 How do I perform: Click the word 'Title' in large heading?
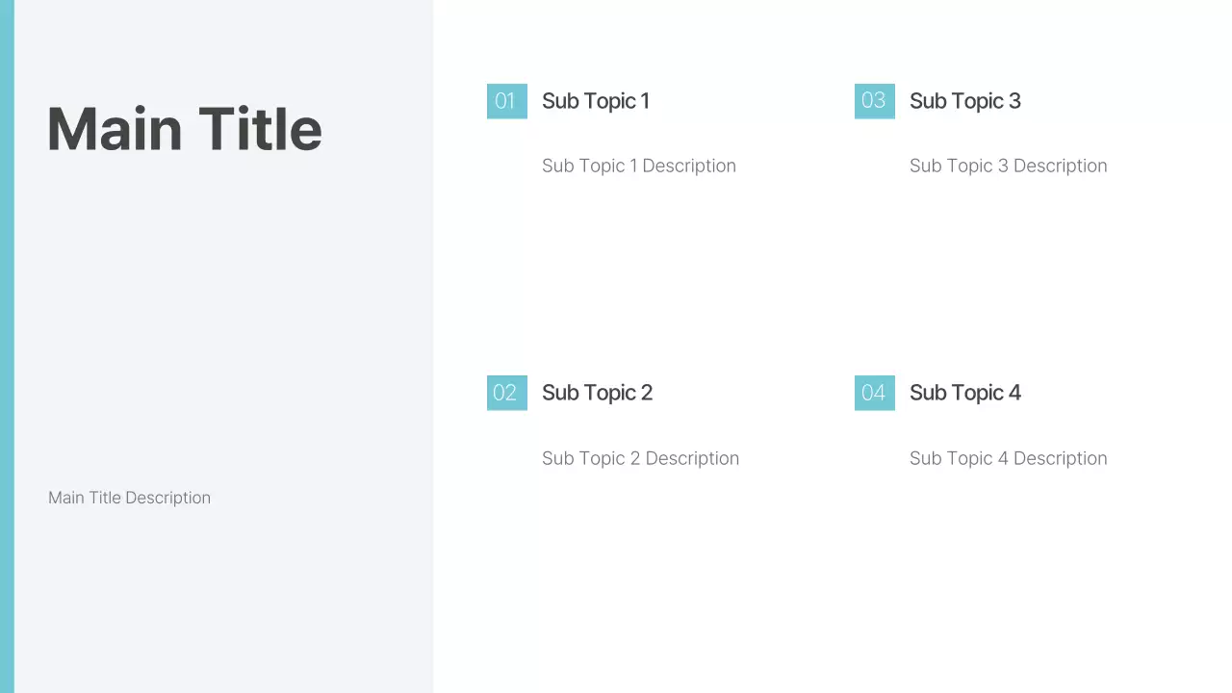(260, 129)
